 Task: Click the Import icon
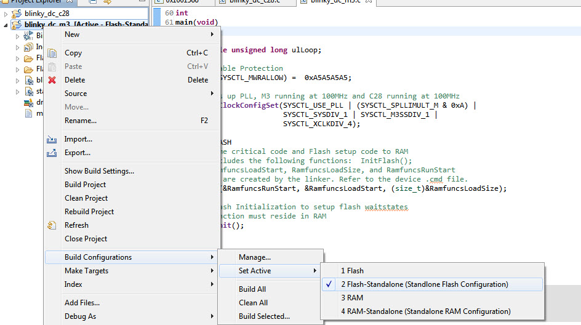(52, 139)
